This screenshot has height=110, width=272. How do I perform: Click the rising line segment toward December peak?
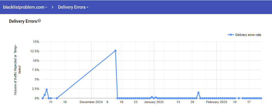pos(86,74)
